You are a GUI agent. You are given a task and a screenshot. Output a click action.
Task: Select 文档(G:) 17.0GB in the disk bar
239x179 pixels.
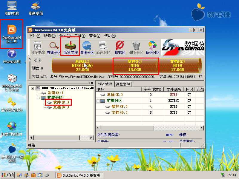[x=177, y=66]
